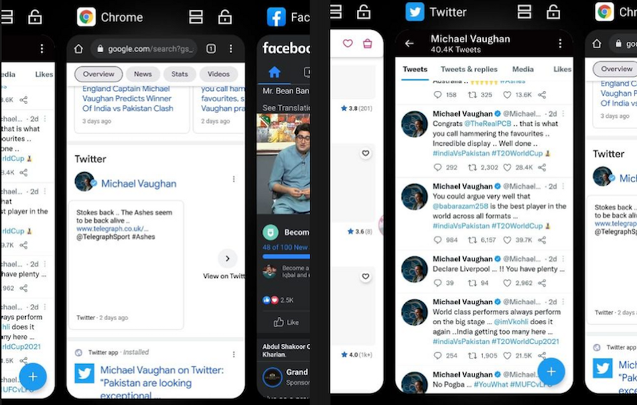Open wishlist via pink heart icon in the top bar

tap(348, 43)
